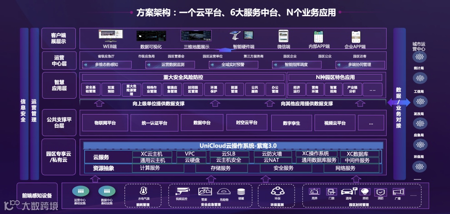Click the 门禁 access control icon

point(332,192)
